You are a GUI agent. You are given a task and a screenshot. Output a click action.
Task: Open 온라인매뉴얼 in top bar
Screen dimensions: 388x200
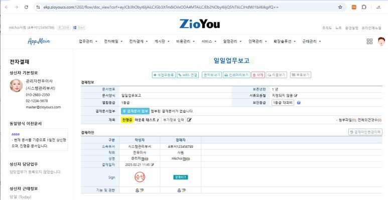(x=371, y=28)
